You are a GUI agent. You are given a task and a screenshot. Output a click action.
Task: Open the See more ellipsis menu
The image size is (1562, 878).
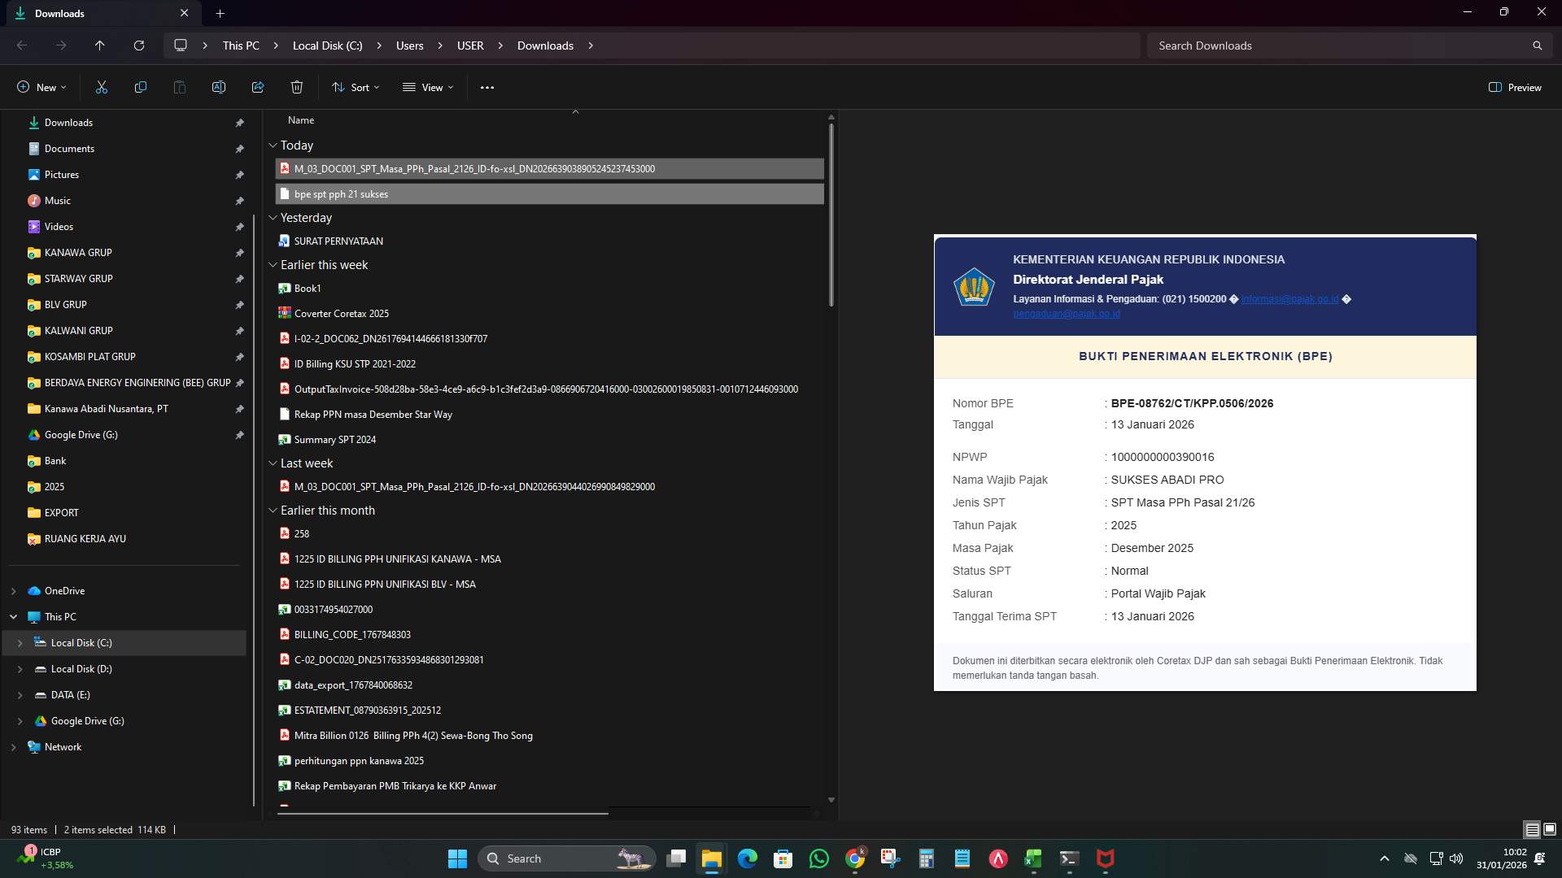tap(486, 87)
